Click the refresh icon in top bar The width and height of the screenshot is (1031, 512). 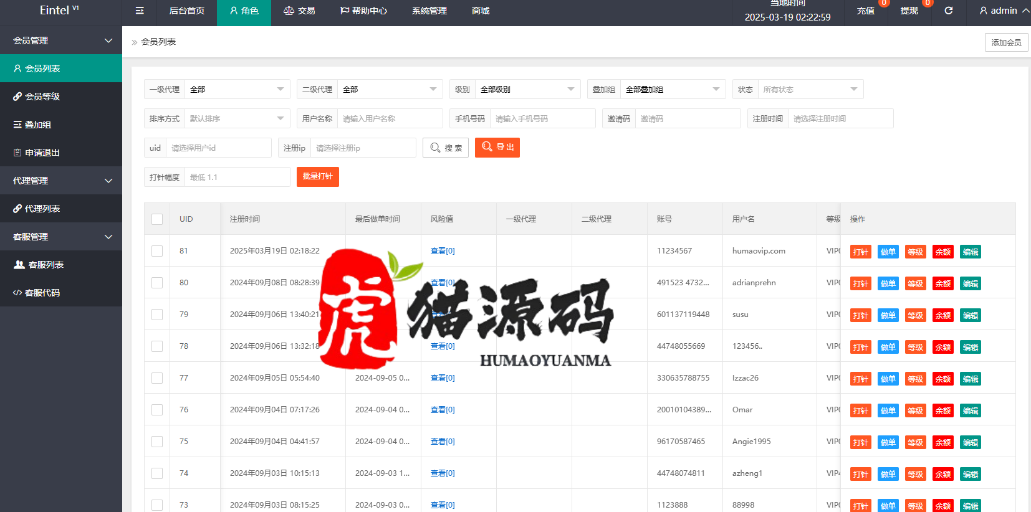tap(949, 11)
